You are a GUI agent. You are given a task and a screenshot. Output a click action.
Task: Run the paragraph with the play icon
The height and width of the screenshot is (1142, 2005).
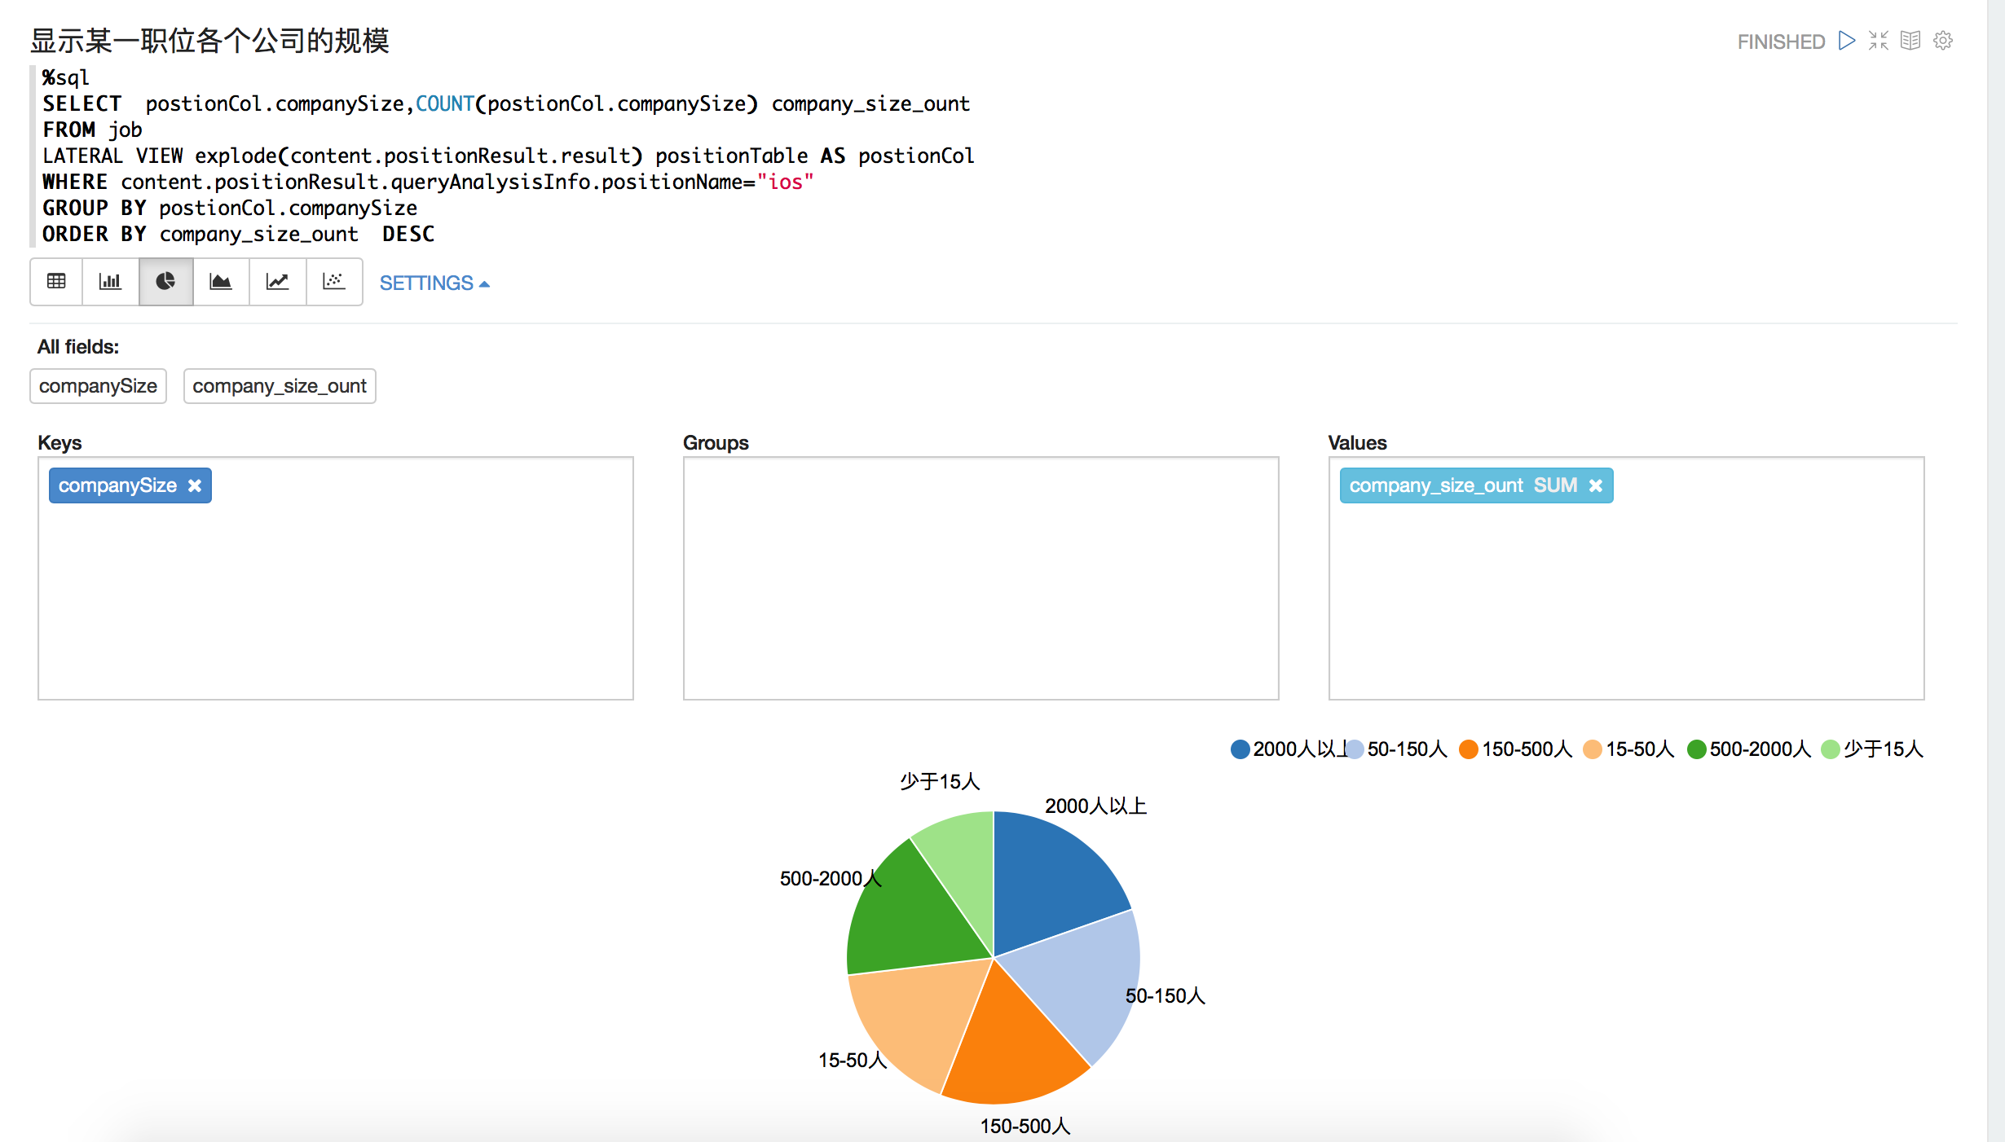(1847, 41)
